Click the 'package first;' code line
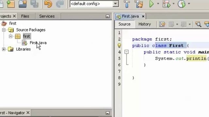 point(152,39)
